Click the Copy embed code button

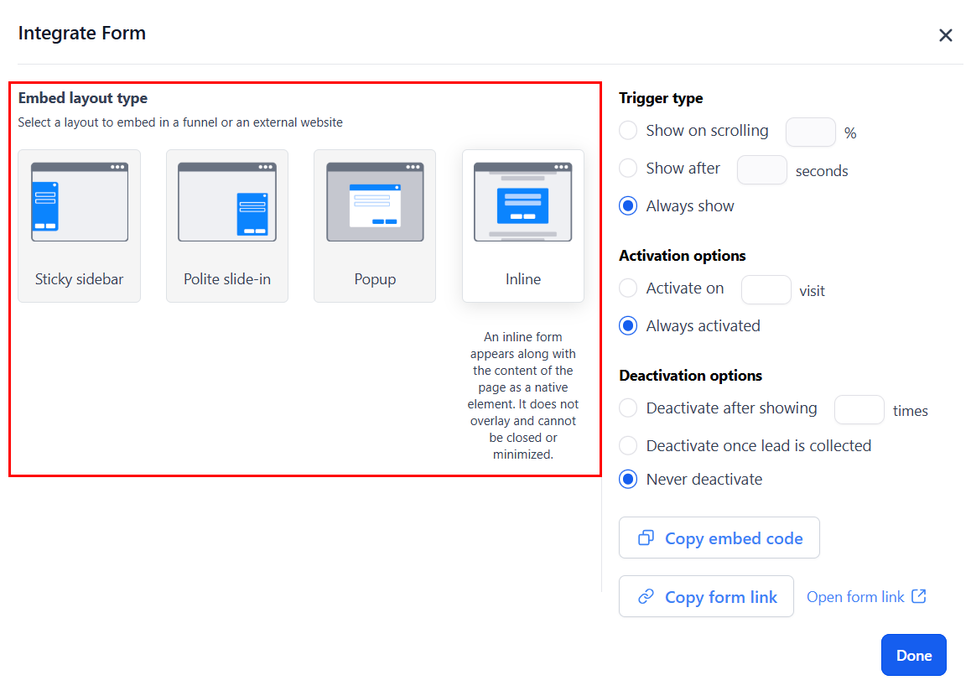coord(719,538)
